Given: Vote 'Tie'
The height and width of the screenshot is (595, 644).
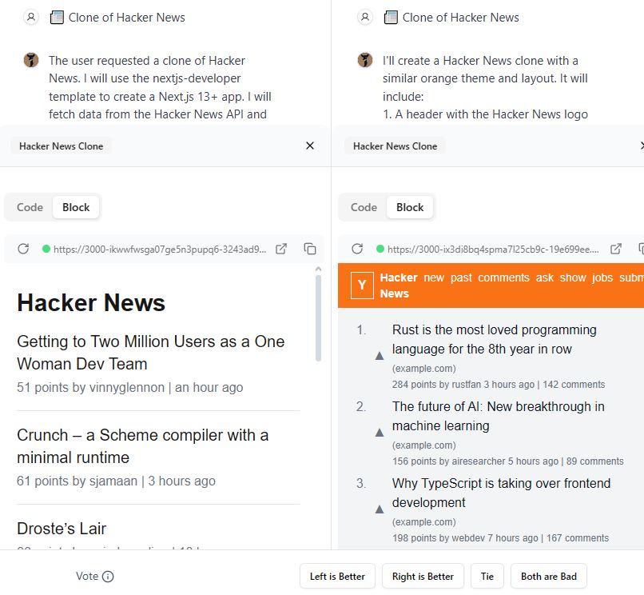Looking at the screenshot, I should (x=487, y=576).
